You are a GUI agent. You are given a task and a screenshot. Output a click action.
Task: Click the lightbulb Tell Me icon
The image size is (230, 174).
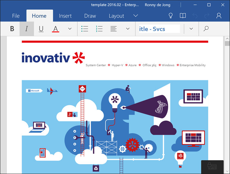tap(171, 16)
